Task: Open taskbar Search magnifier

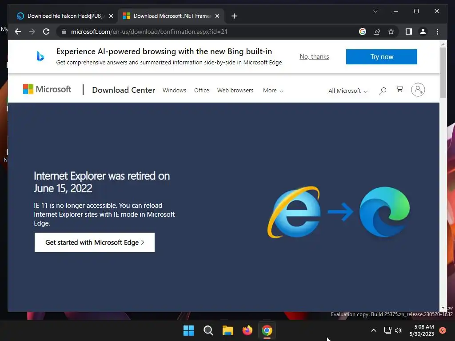Action: click(x=208, y=330)
